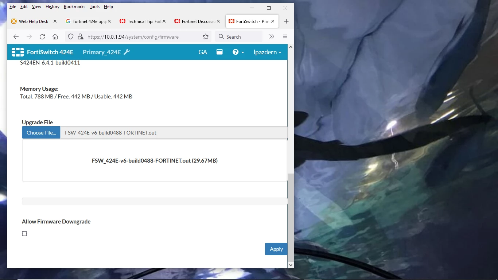
Task: Click the upload progress bar
Action: pos(155,201)
